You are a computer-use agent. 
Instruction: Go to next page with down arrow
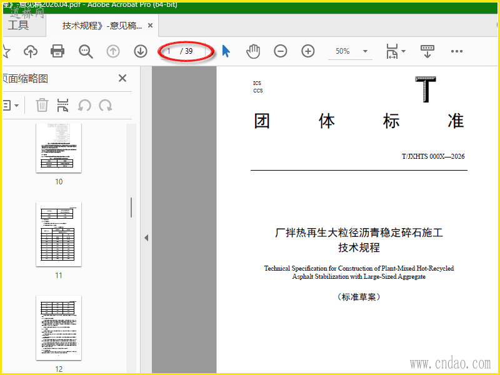(x=141, y=51)
